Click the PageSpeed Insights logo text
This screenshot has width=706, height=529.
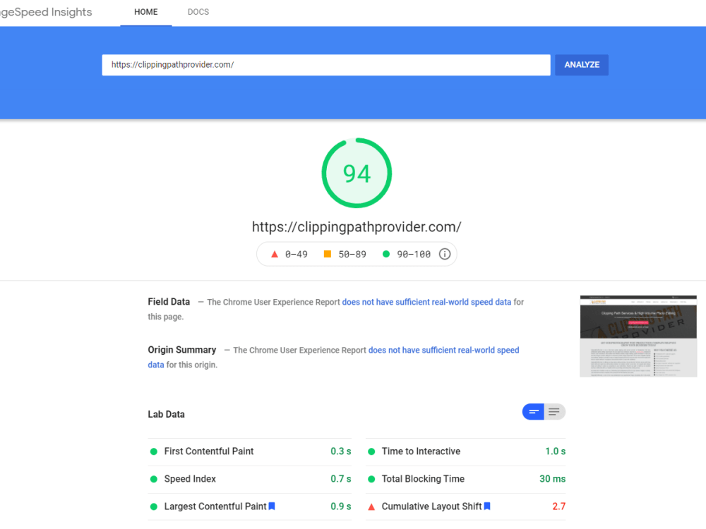click(x=46, y=12)
